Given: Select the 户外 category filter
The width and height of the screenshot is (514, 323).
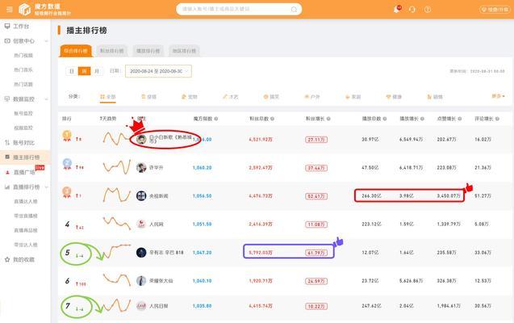Looking at the screenshot, I should (x=312, y=97).
